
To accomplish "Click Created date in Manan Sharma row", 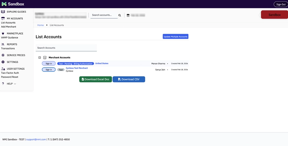I will tap(179, 63).
